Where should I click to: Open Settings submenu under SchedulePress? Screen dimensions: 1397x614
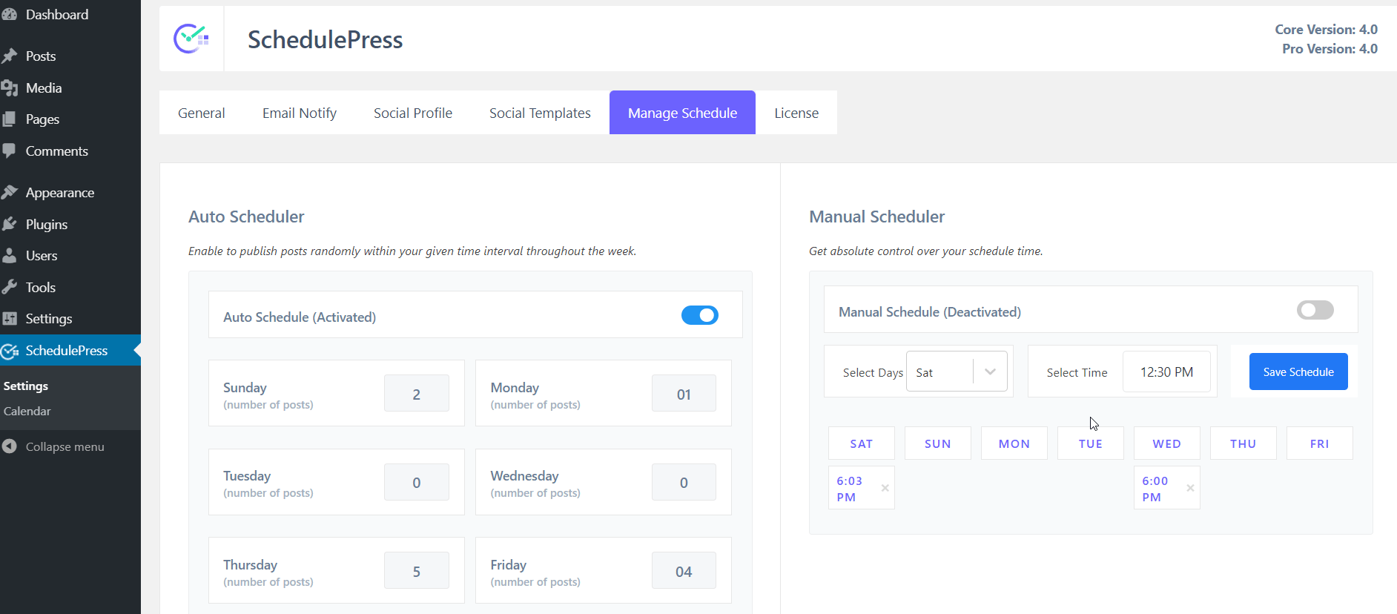pyautogui.click(x=26, y=386)
